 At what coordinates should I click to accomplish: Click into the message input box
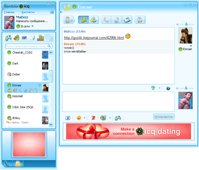118,102
